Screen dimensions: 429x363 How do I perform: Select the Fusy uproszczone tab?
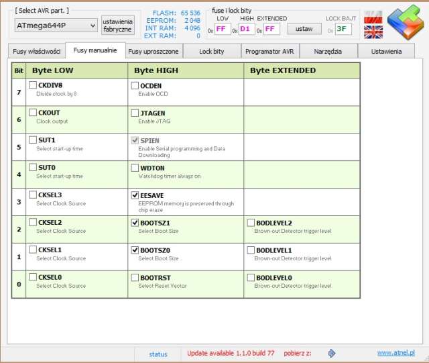point(152,52)
